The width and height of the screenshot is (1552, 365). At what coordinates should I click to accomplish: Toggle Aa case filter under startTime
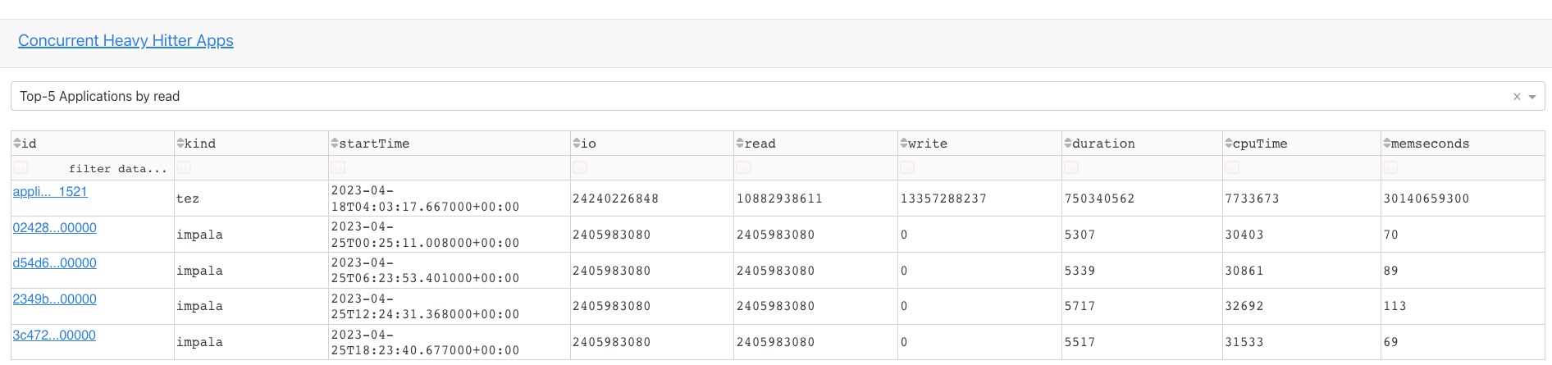338,168
